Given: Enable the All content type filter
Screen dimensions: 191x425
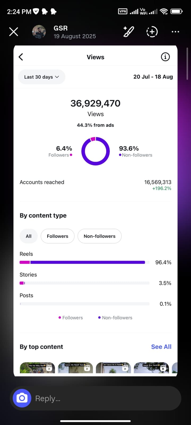Looking at the screenshot, I should pyautogui.click(x=28, y=236).
